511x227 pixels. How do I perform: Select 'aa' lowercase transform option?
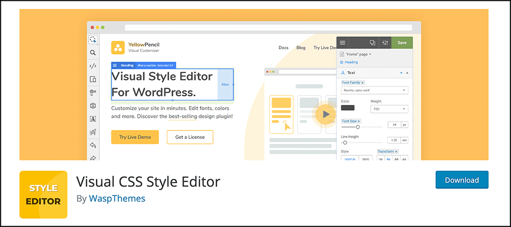pos(404,159)
